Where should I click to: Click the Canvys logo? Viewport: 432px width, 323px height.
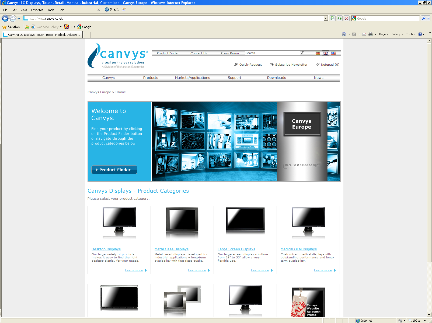pyautogui.click(x=118, y=55)
